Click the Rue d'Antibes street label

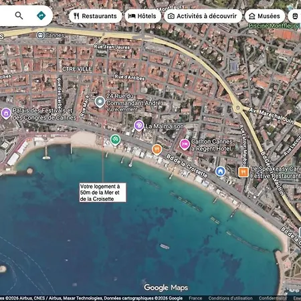[130, 78]
